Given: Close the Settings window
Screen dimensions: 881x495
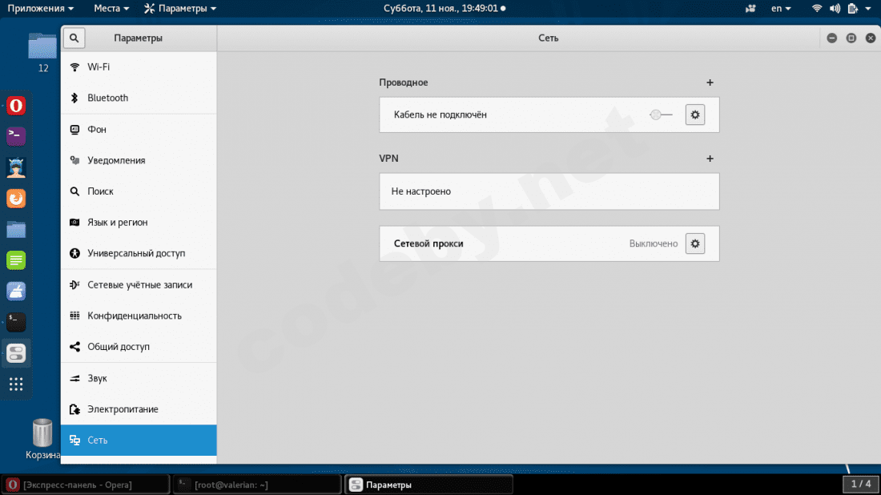Looking at the screenshot, I should [871, 38].
